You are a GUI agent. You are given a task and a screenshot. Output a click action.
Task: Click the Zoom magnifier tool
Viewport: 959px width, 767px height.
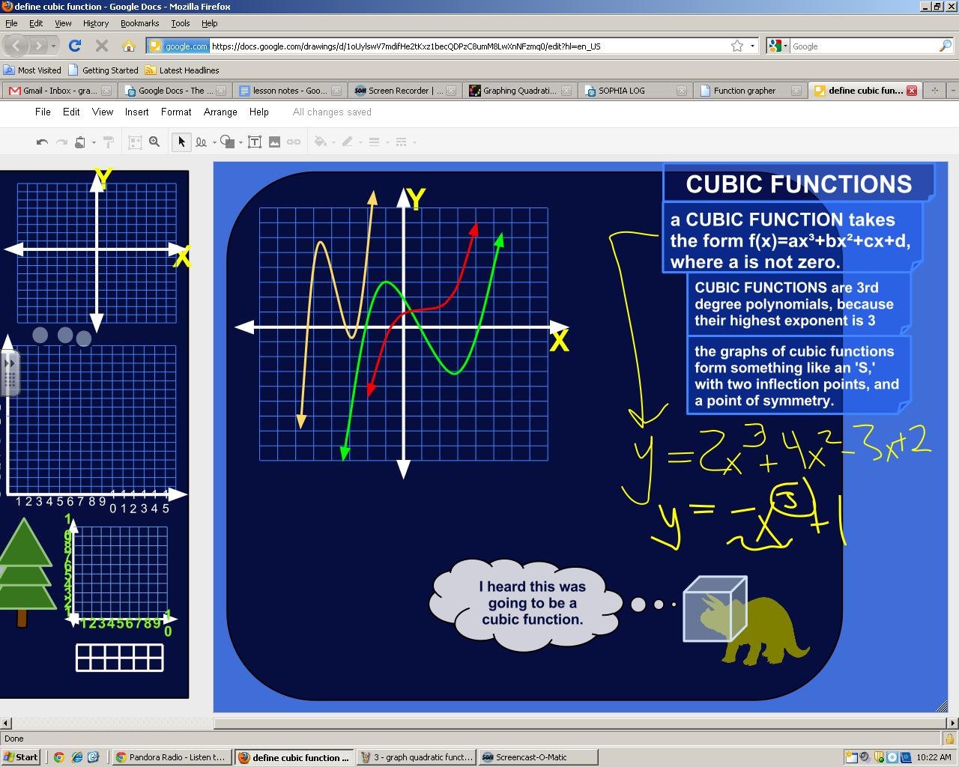pos(154,142)
